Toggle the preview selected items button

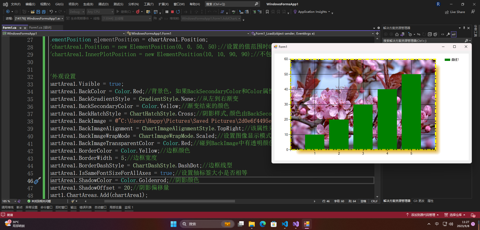454,34
